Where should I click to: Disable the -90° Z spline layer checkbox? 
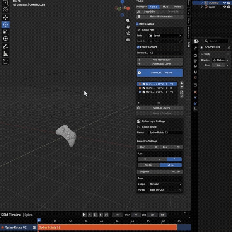(x=144, y=88)
